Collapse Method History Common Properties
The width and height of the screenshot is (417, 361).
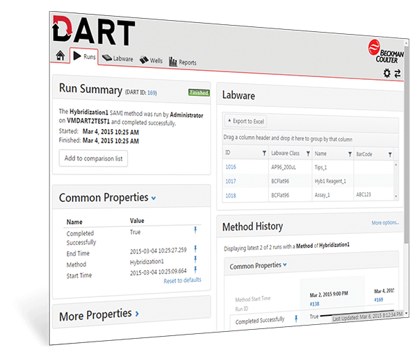285,265
